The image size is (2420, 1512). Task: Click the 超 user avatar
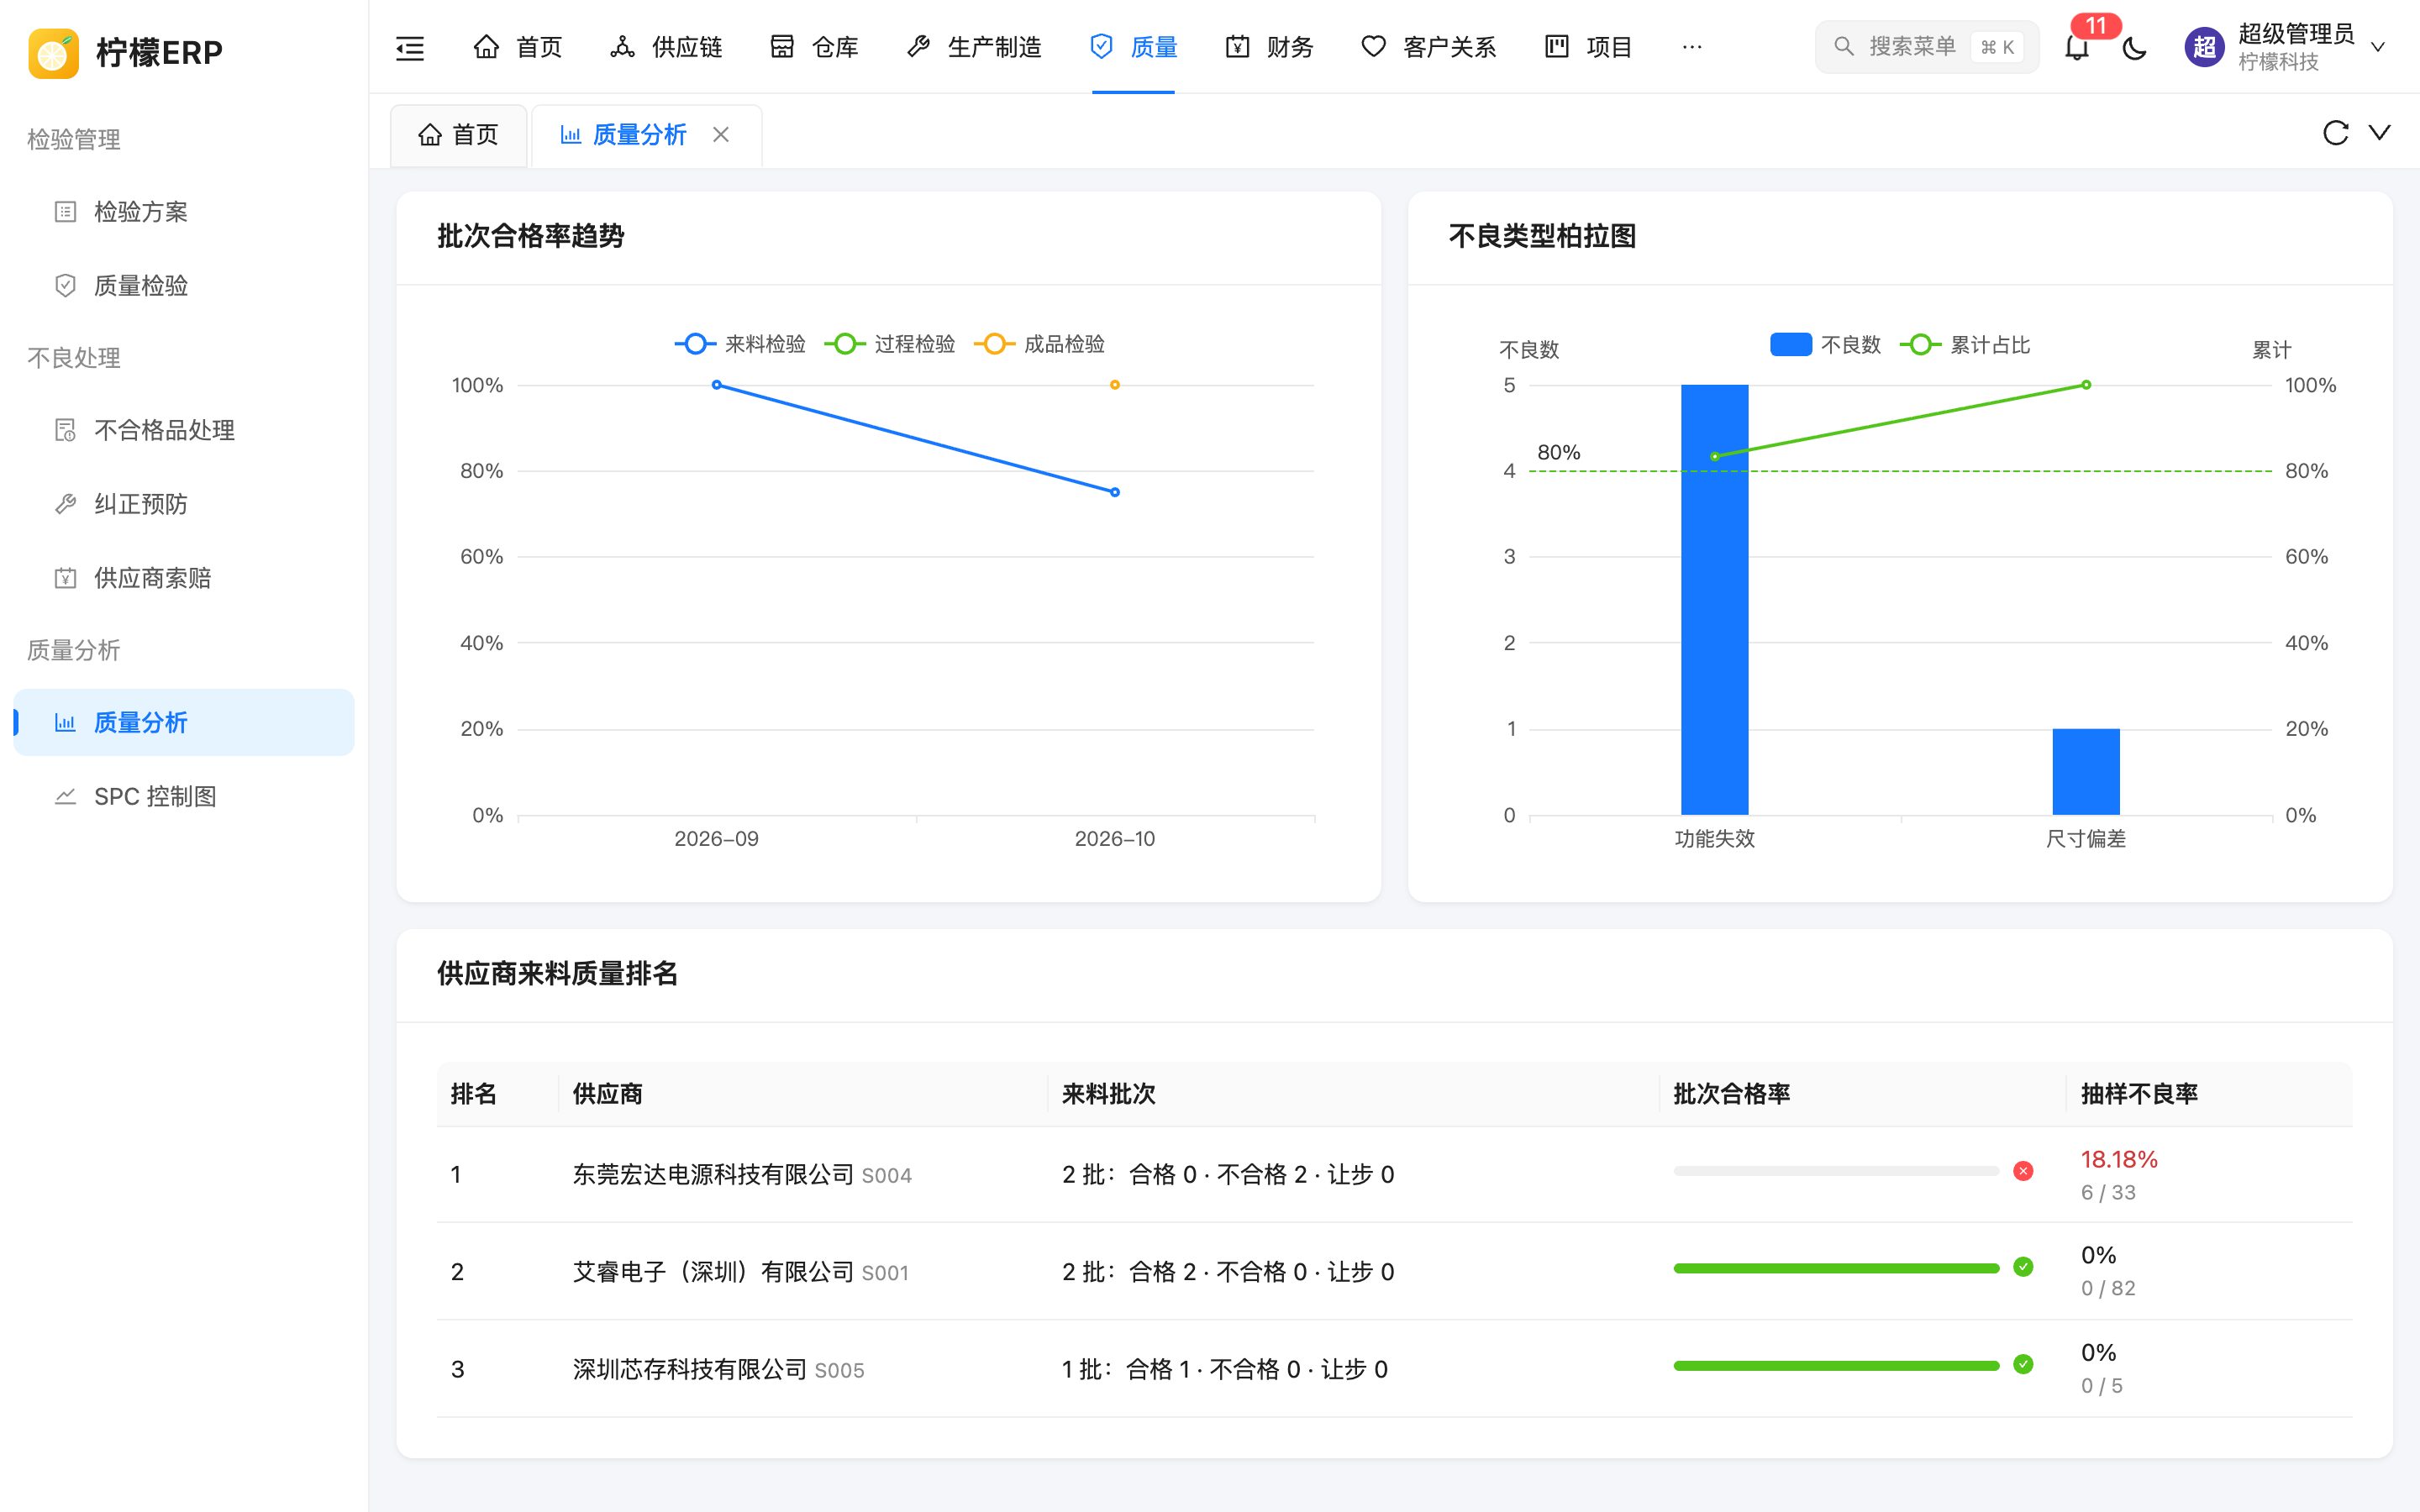(x=2204, y=47)
